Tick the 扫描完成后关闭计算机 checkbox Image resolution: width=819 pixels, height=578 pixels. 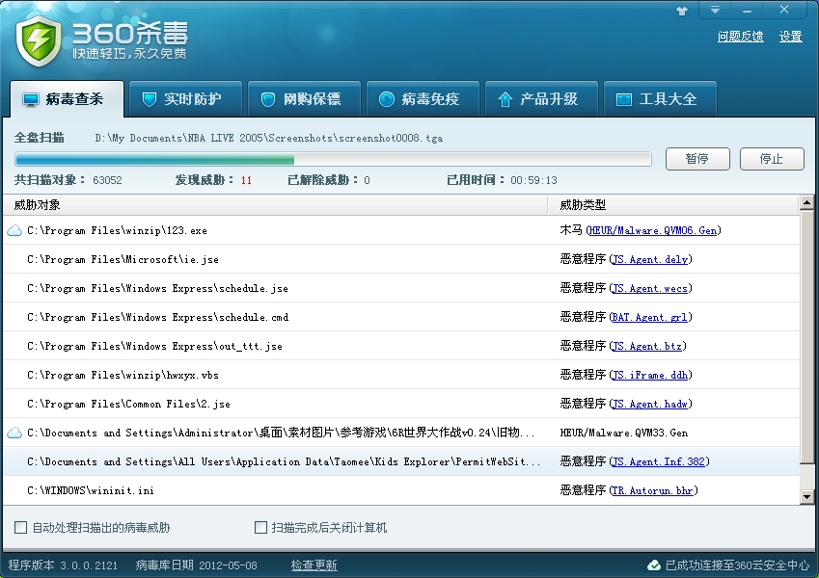click(x=260, y=528)
